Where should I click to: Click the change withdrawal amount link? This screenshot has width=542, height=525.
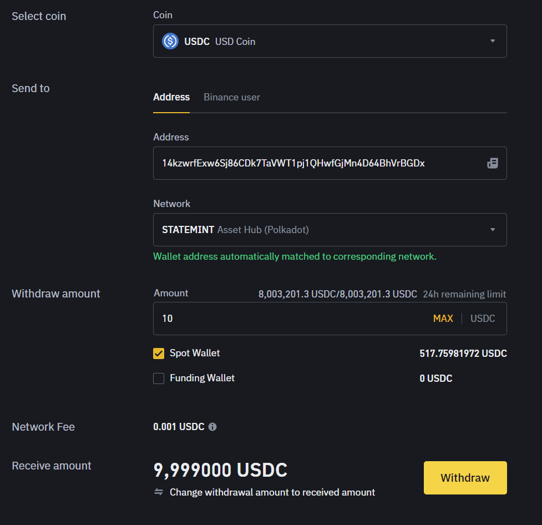click(x=272, y=492)
